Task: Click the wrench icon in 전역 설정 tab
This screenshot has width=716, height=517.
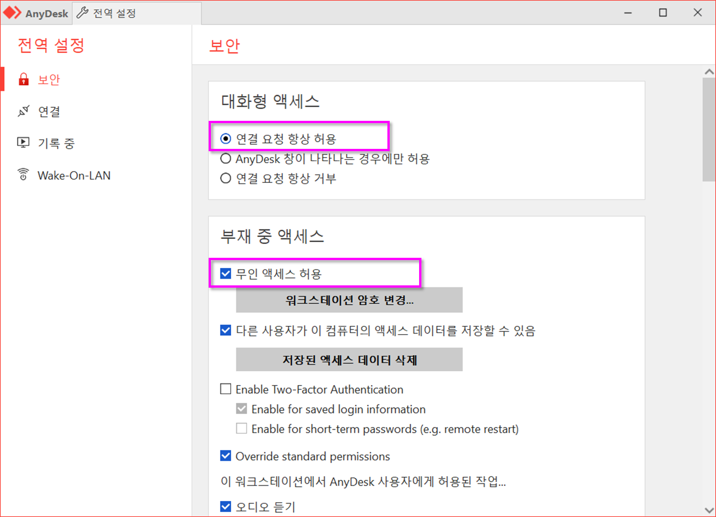Action: (82, 13)
